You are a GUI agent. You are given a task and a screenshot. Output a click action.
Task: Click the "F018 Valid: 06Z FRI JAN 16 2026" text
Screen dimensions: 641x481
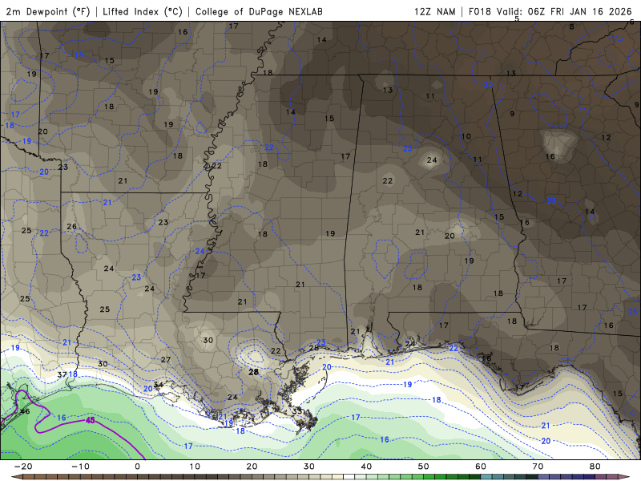tap(550, 11)
